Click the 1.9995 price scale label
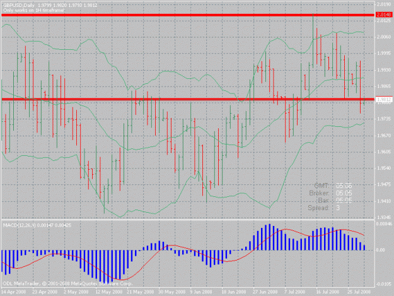 click(x=384, y=53)
